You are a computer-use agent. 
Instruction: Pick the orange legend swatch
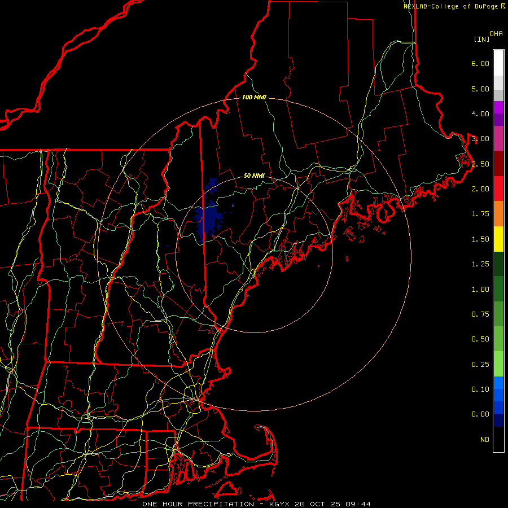[x=498, y=214]
